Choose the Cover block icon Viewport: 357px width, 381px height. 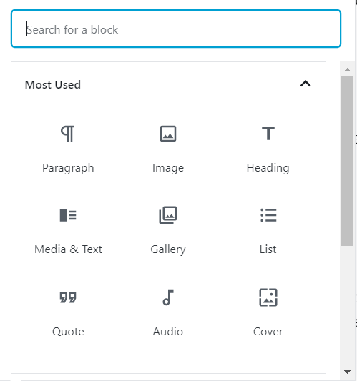268,297
